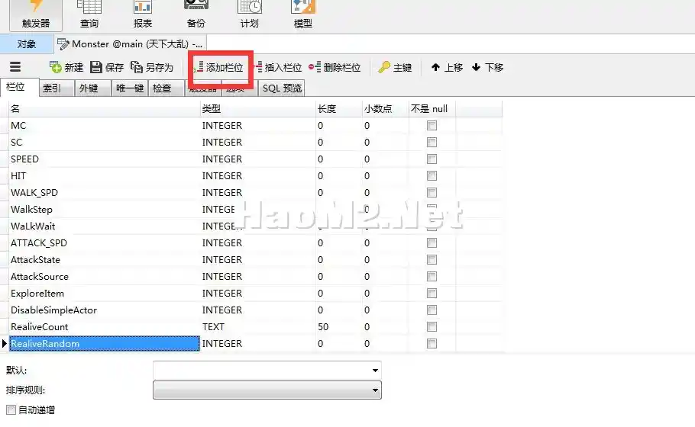This screenshot has height=427, width=695.
Task: Switch to SQL 预览 tab
Action: point(282,88)
